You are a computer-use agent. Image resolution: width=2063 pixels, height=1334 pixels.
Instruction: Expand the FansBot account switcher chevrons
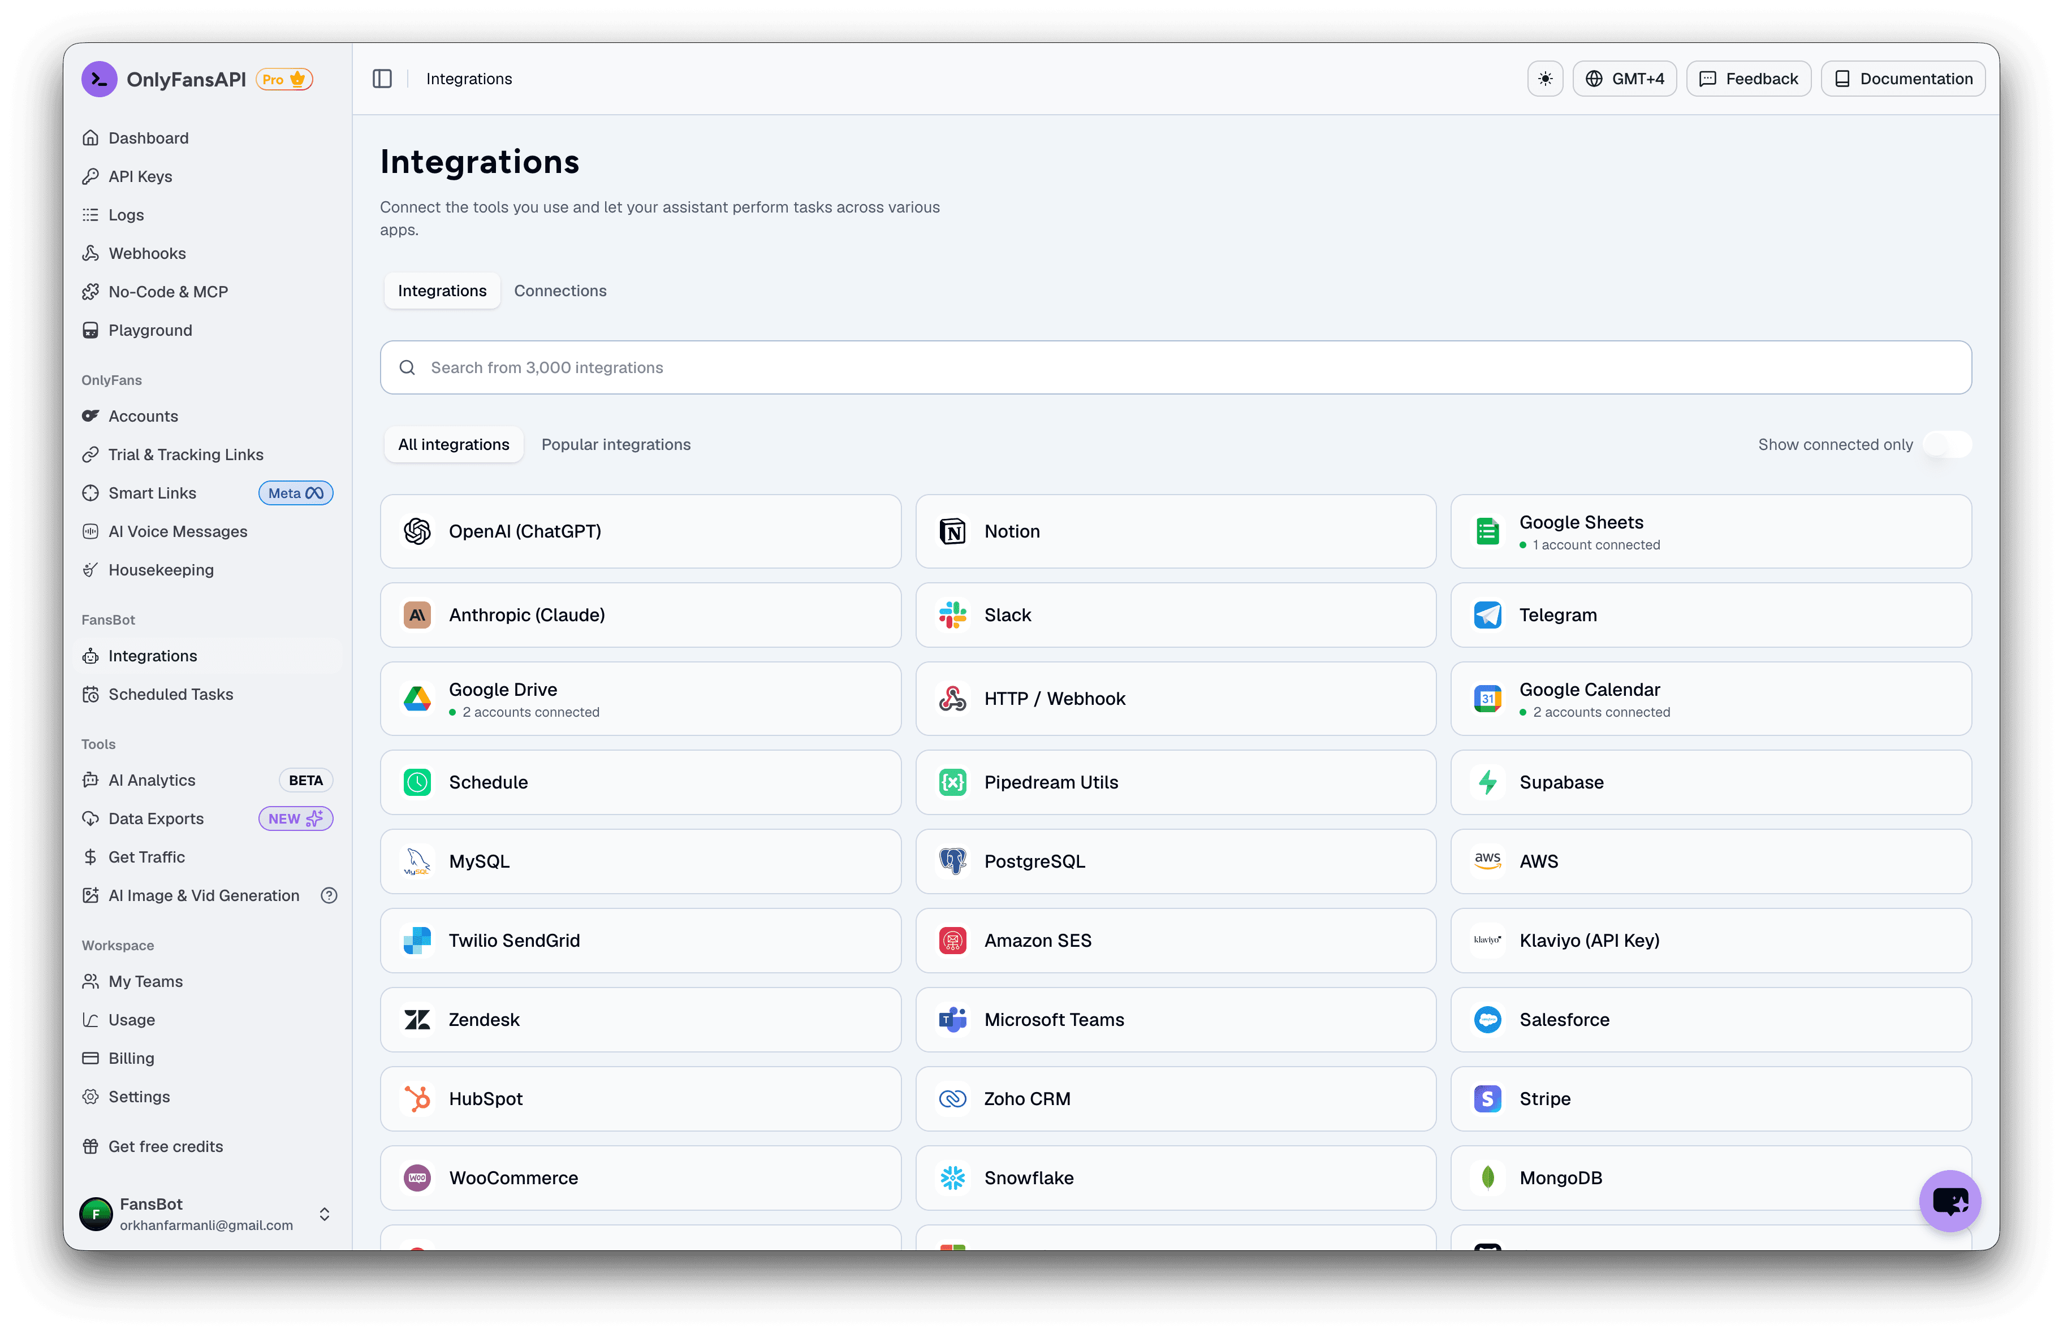(x=324, y=1214)
